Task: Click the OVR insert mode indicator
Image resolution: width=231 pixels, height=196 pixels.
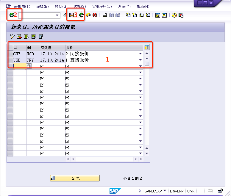Action: pos(191,191)
